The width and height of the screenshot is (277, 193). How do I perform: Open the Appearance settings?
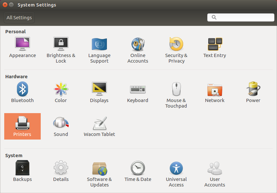point(22,47)
